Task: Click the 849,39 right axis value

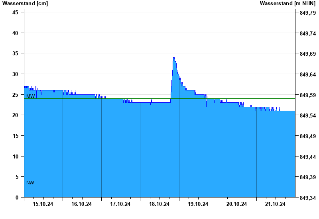Action: coord(308,177)
